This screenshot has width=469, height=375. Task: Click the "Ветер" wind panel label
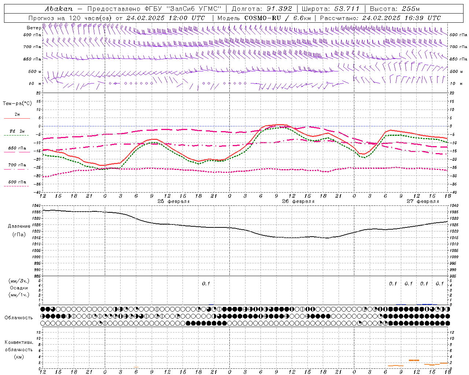[34, 28]
